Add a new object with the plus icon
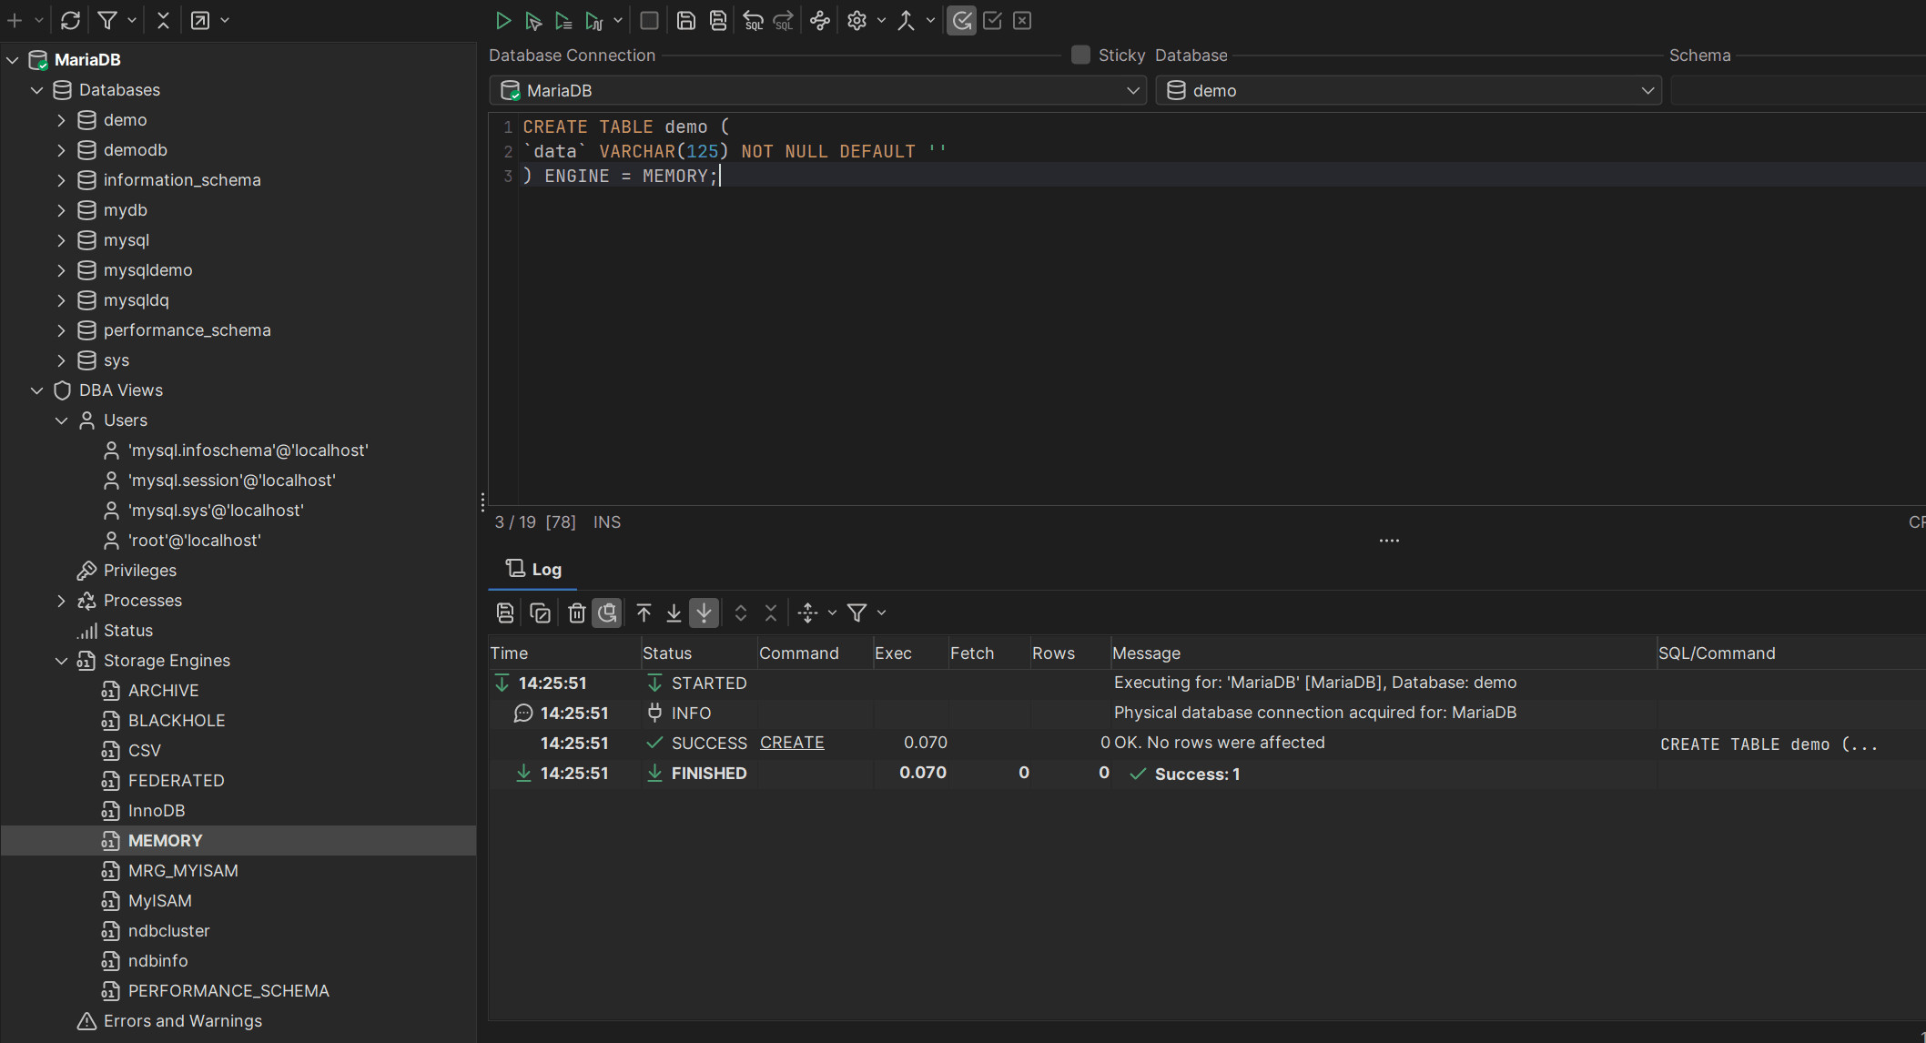 pos(15,20)
